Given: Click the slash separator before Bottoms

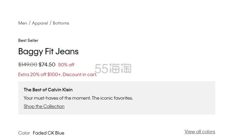Looking at the screenshot, I should (x=50, y=23).
